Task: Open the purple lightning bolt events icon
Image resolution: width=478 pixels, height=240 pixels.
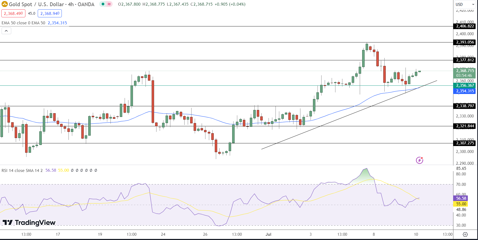Action: coord(419,160)
